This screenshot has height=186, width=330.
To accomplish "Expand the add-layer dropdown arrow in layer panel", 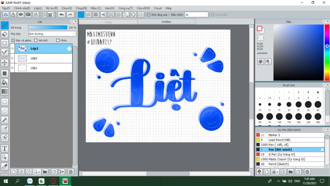I will [39, 172].
